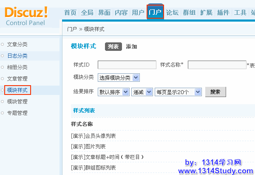The height and width of the screenshot is (175, 255).
Task: Open the 论坛 top menu
Action: [172, 12]
